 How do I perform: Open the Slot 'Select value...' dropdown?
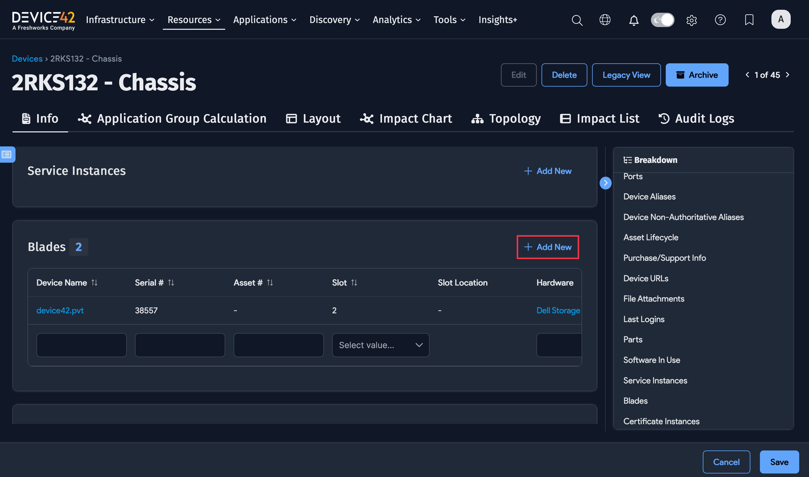point(380,345)
